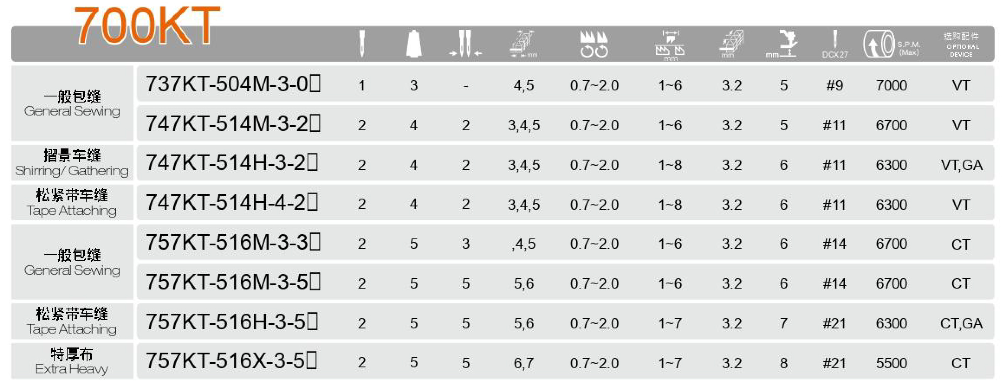
Task: Select the S.P.M. max speed roll icon
Action: coord(879,44)
